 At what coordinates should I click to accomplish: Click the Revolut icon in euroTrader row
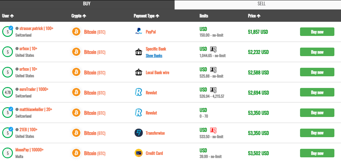pos(138,92)
